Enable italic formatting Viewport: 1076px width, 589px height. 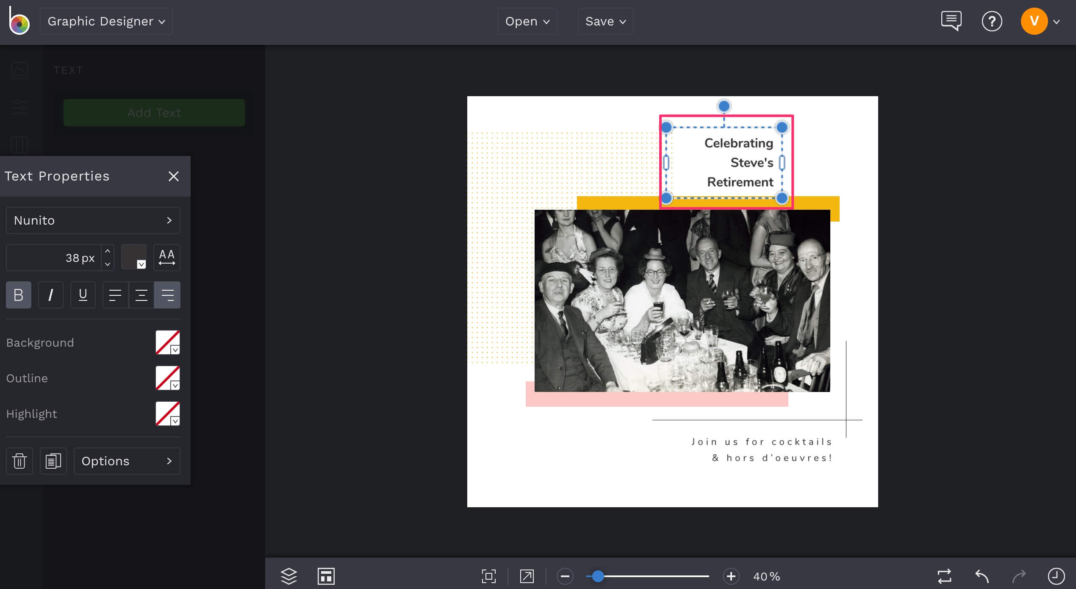[x=50, y=295]
